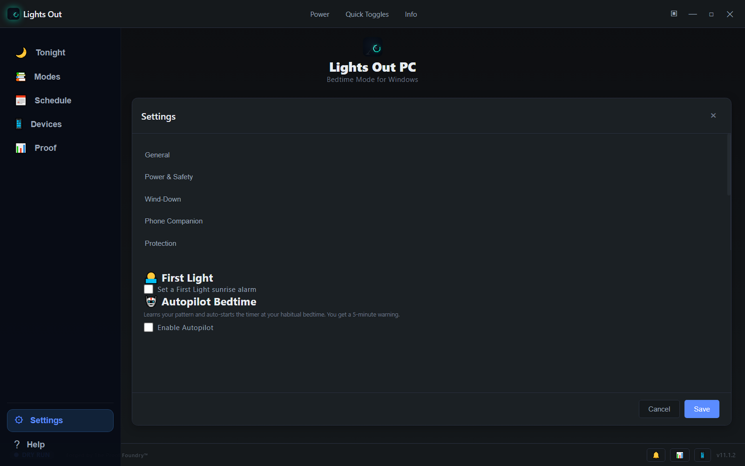
Task: Click the stacked layers Modes icon
Action: pyautogui.click(x=21, y=77)
